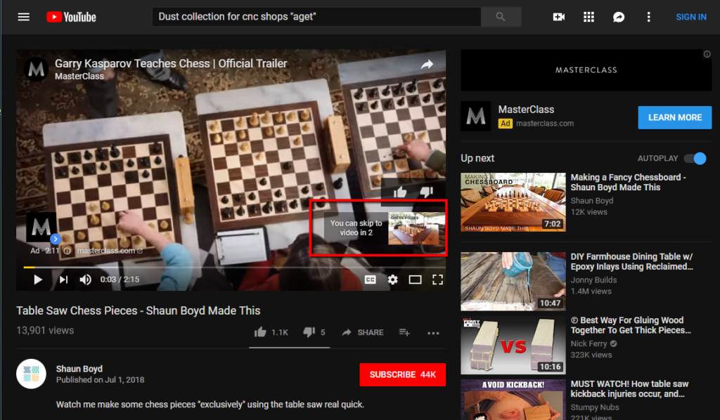This screenshot has height=420, width=720.
Task: Click Garry Kasparov Teaches Chess title
Action: click(171, 63)
